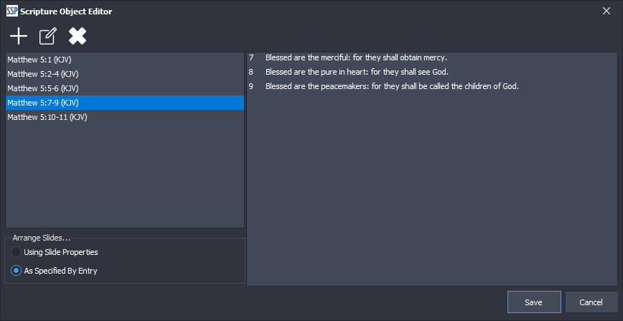Click the X delete entry icon

coord(78,36)
